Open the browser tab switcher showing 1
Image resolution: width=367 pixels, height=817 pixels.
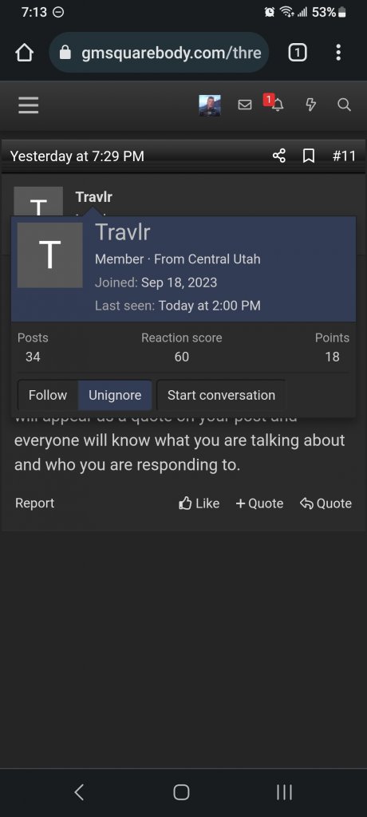297,52
